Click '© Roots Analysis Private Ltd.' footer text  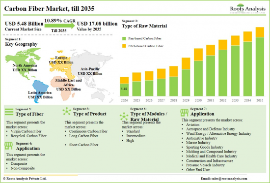coord(25,179)
